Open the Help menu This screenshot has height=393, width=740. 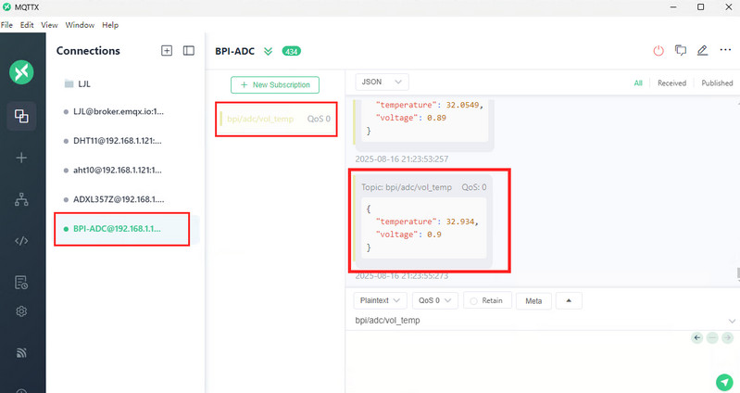tap(110, 25)
